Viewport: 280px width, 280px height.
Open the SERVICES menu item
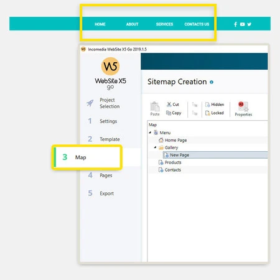164,24
